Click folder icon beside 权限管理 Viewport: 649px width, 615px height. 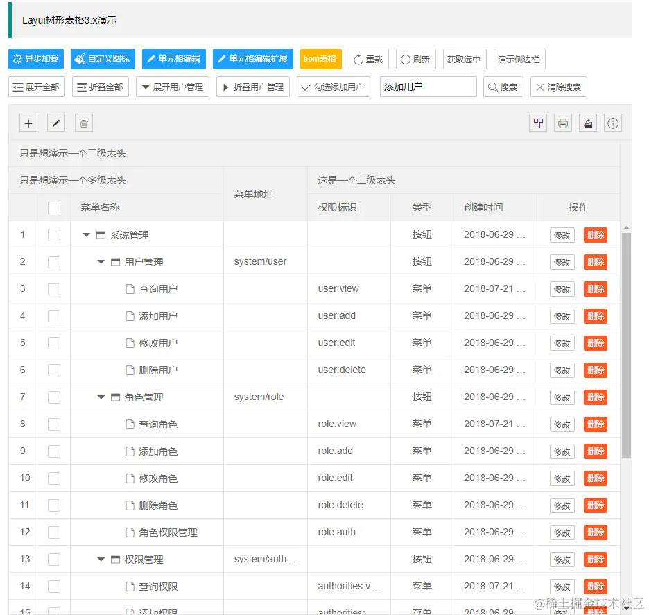coord(116,560)
